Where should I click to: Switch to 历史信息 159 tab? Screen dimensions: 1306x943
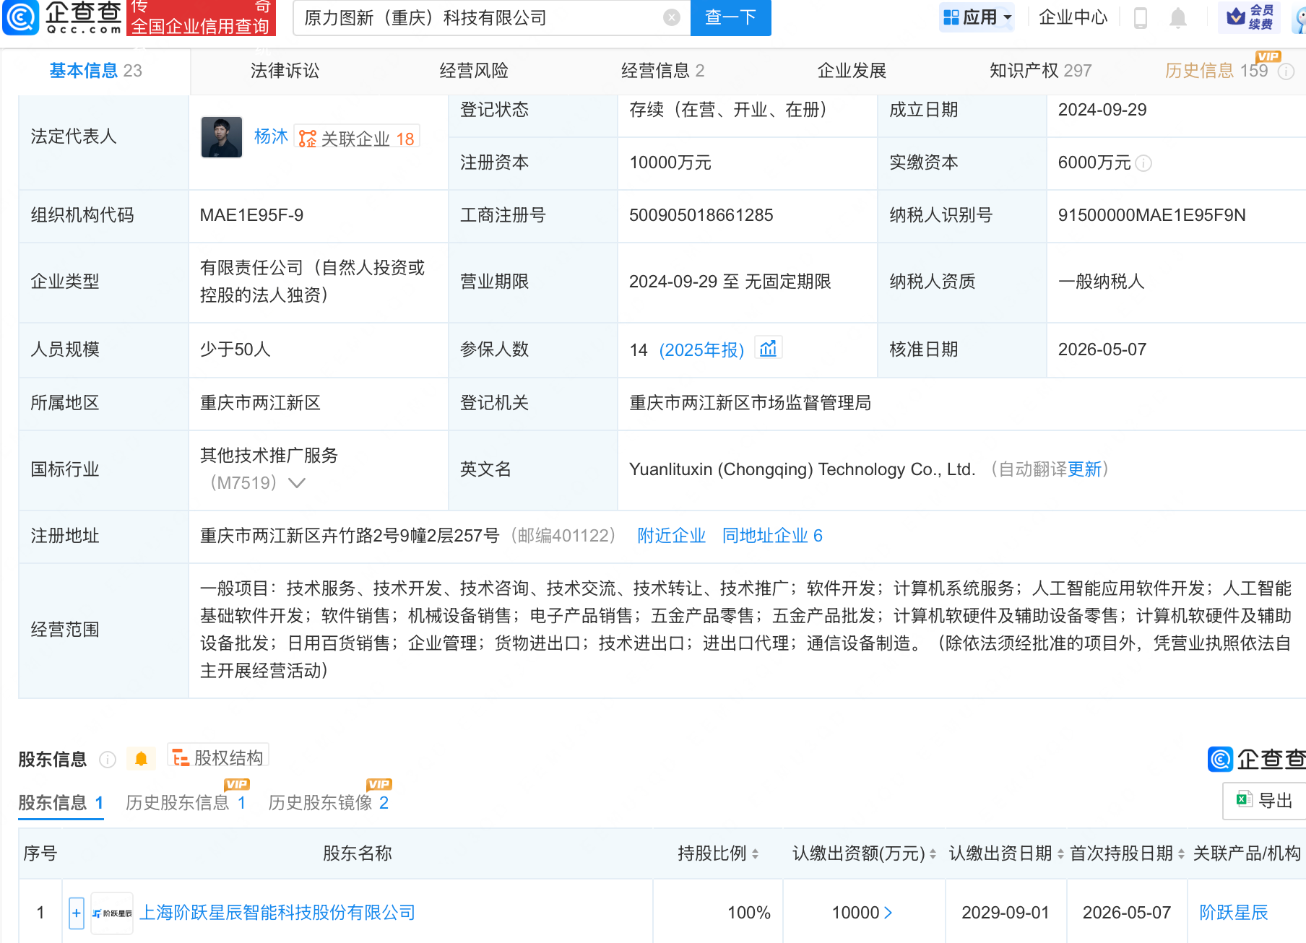(1216, 71)
